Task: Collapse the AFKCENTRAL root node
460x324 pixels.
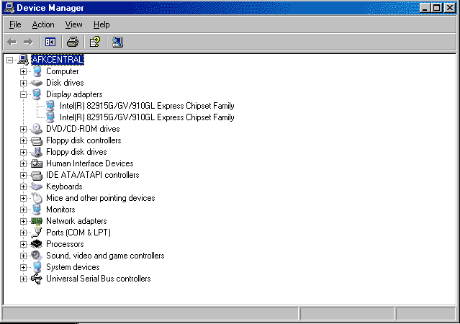Action: 10,60
